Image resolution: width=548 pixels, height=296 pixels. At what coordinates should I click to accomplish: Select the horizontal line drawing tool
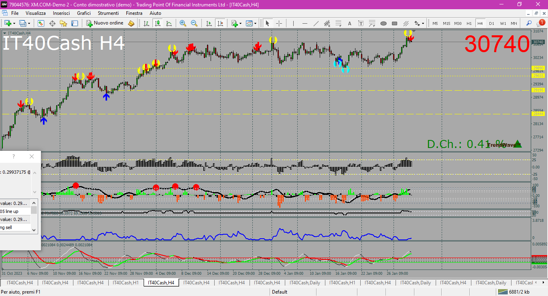pyautogui.click(x=304, y=23)
